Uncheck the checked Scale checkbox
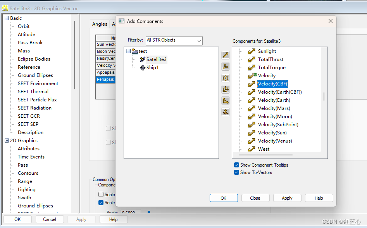Image resolution: width=367 pixels, height=228 pixels. point(101,203)
